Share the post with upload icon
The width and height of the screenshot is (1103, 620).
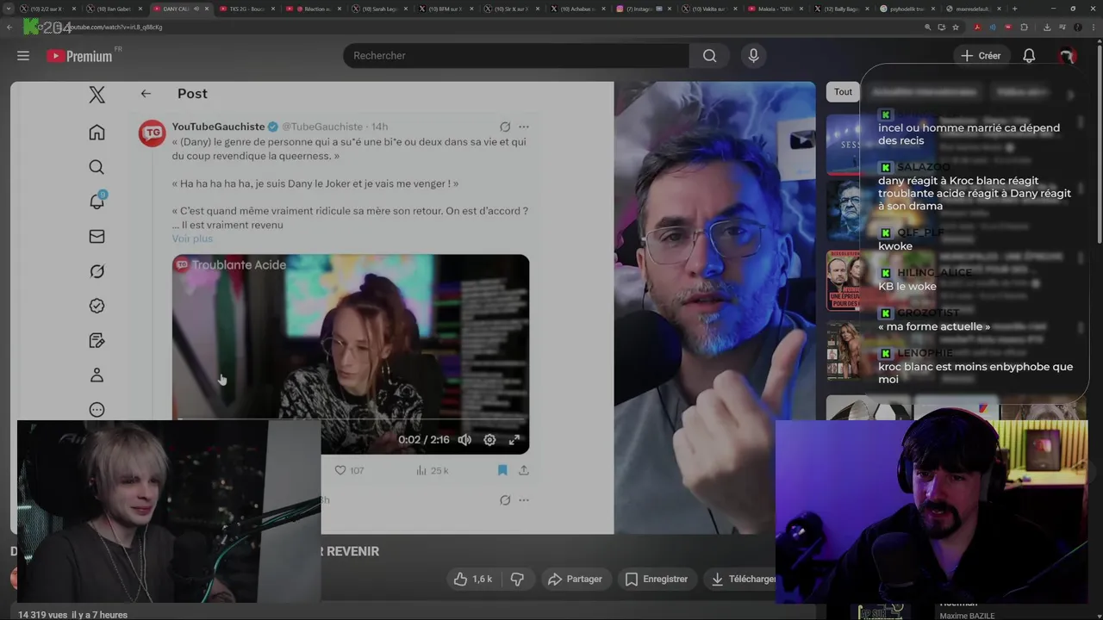(x=523, y=470)
